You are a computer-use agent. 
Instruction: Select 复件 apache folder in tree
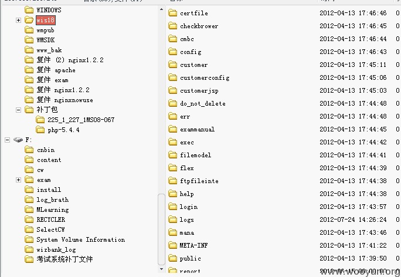[56, 70]
